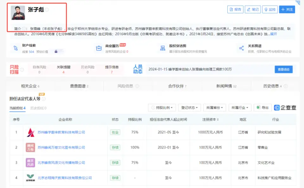Open the 商业履历 briefcase icon
This screenshot has width=304, height=188.
coord(99,48)
